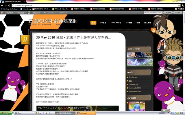Select the 日常生活 navigation tab

[103, 22]
